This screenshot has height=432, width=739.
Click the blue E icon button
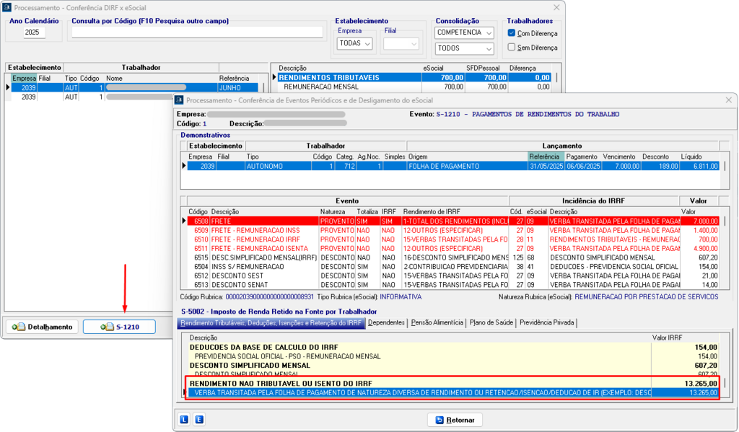(x=199, y=419)
